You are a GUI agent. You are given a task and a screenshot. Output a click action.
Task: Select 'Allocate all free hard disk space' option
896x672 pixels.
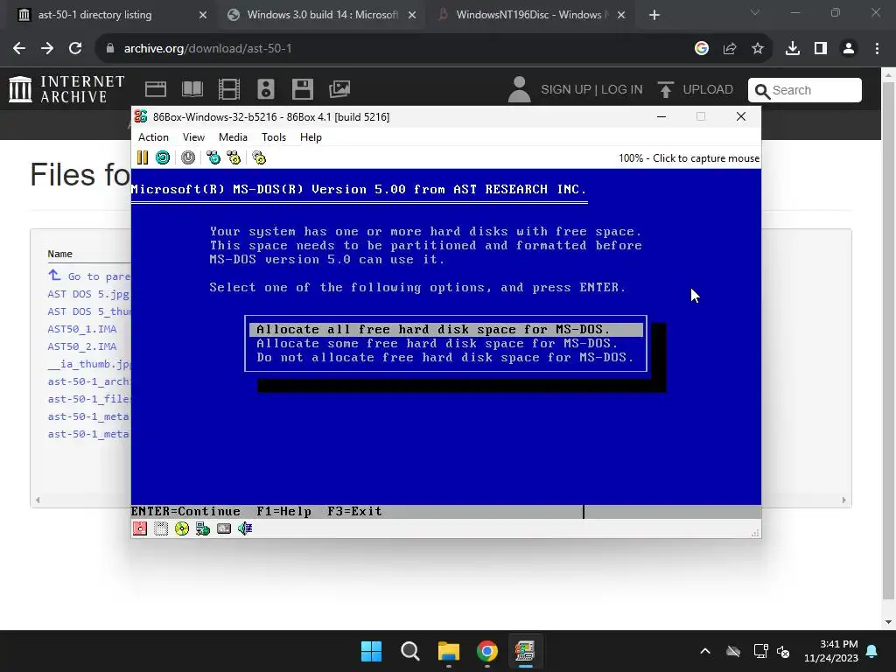pyautogui.click(x=446, y=330)
